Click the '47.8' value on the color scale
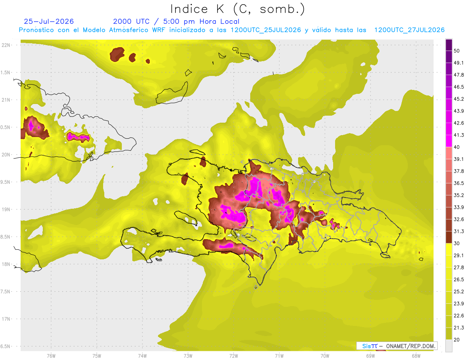467x361 pixels. click(x=459, y=75)
